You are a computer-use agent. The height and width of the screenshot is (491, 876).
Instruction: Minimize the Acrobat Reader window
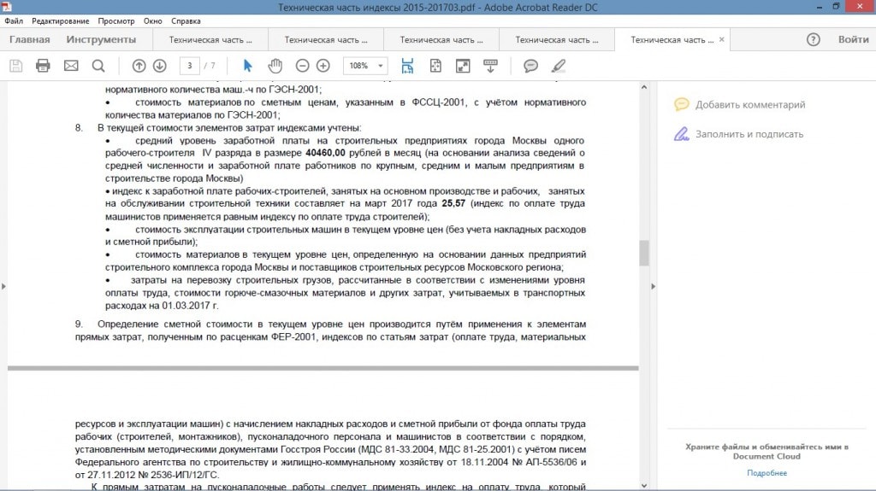(x=819, y=7)
